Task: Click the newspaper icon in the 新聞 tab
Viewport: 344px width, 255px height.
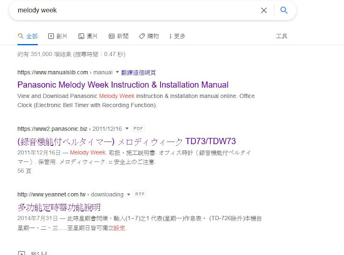Action: coord(111,36)
